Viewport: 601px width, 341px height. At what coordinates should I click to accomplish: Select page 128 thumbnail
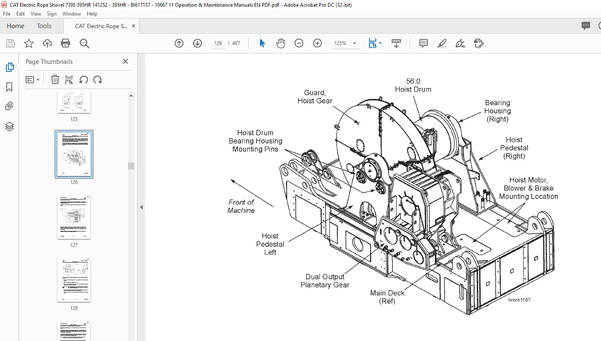(74, 280)
